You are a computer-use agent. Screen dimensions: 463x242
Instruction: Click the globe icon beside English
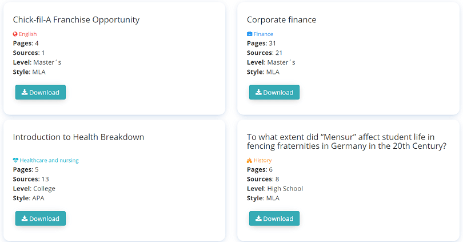(x=15, y=34)
